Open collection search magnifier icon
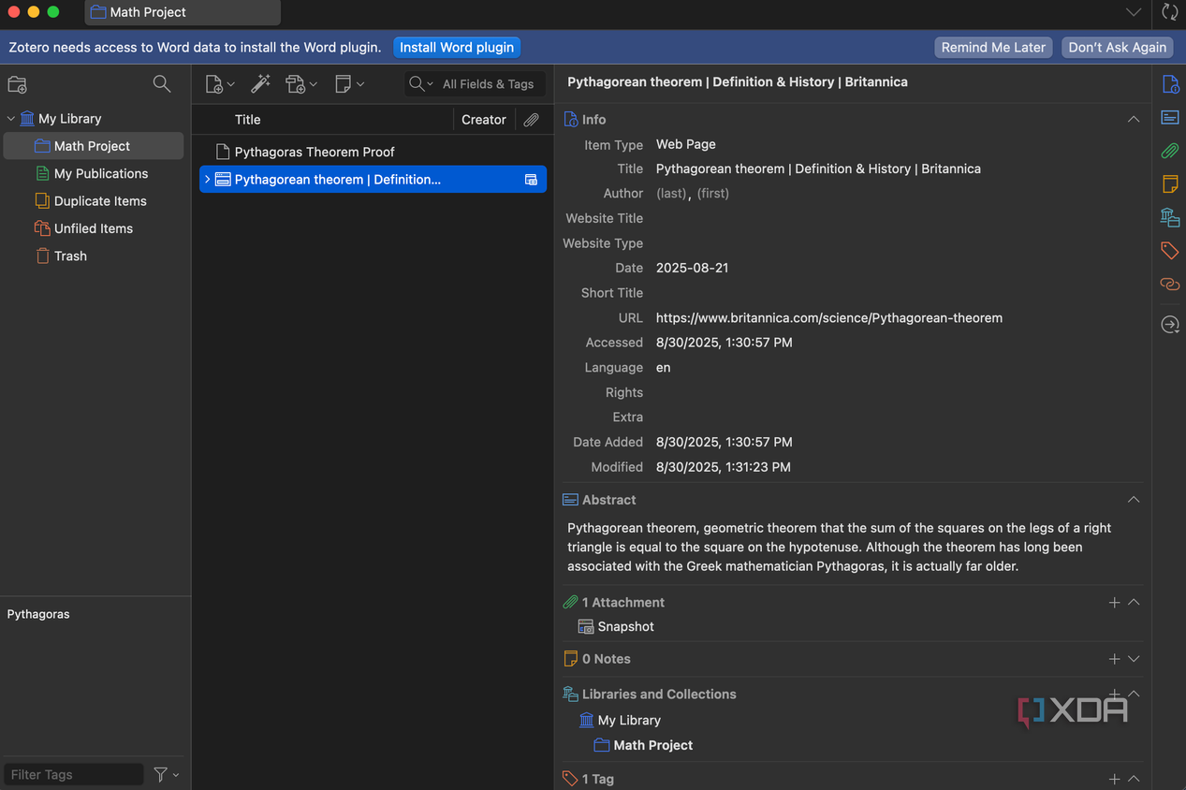Image resolution: width=1186 pixels, height=790 pixels. pyautogui.click(x=162, y=84)
